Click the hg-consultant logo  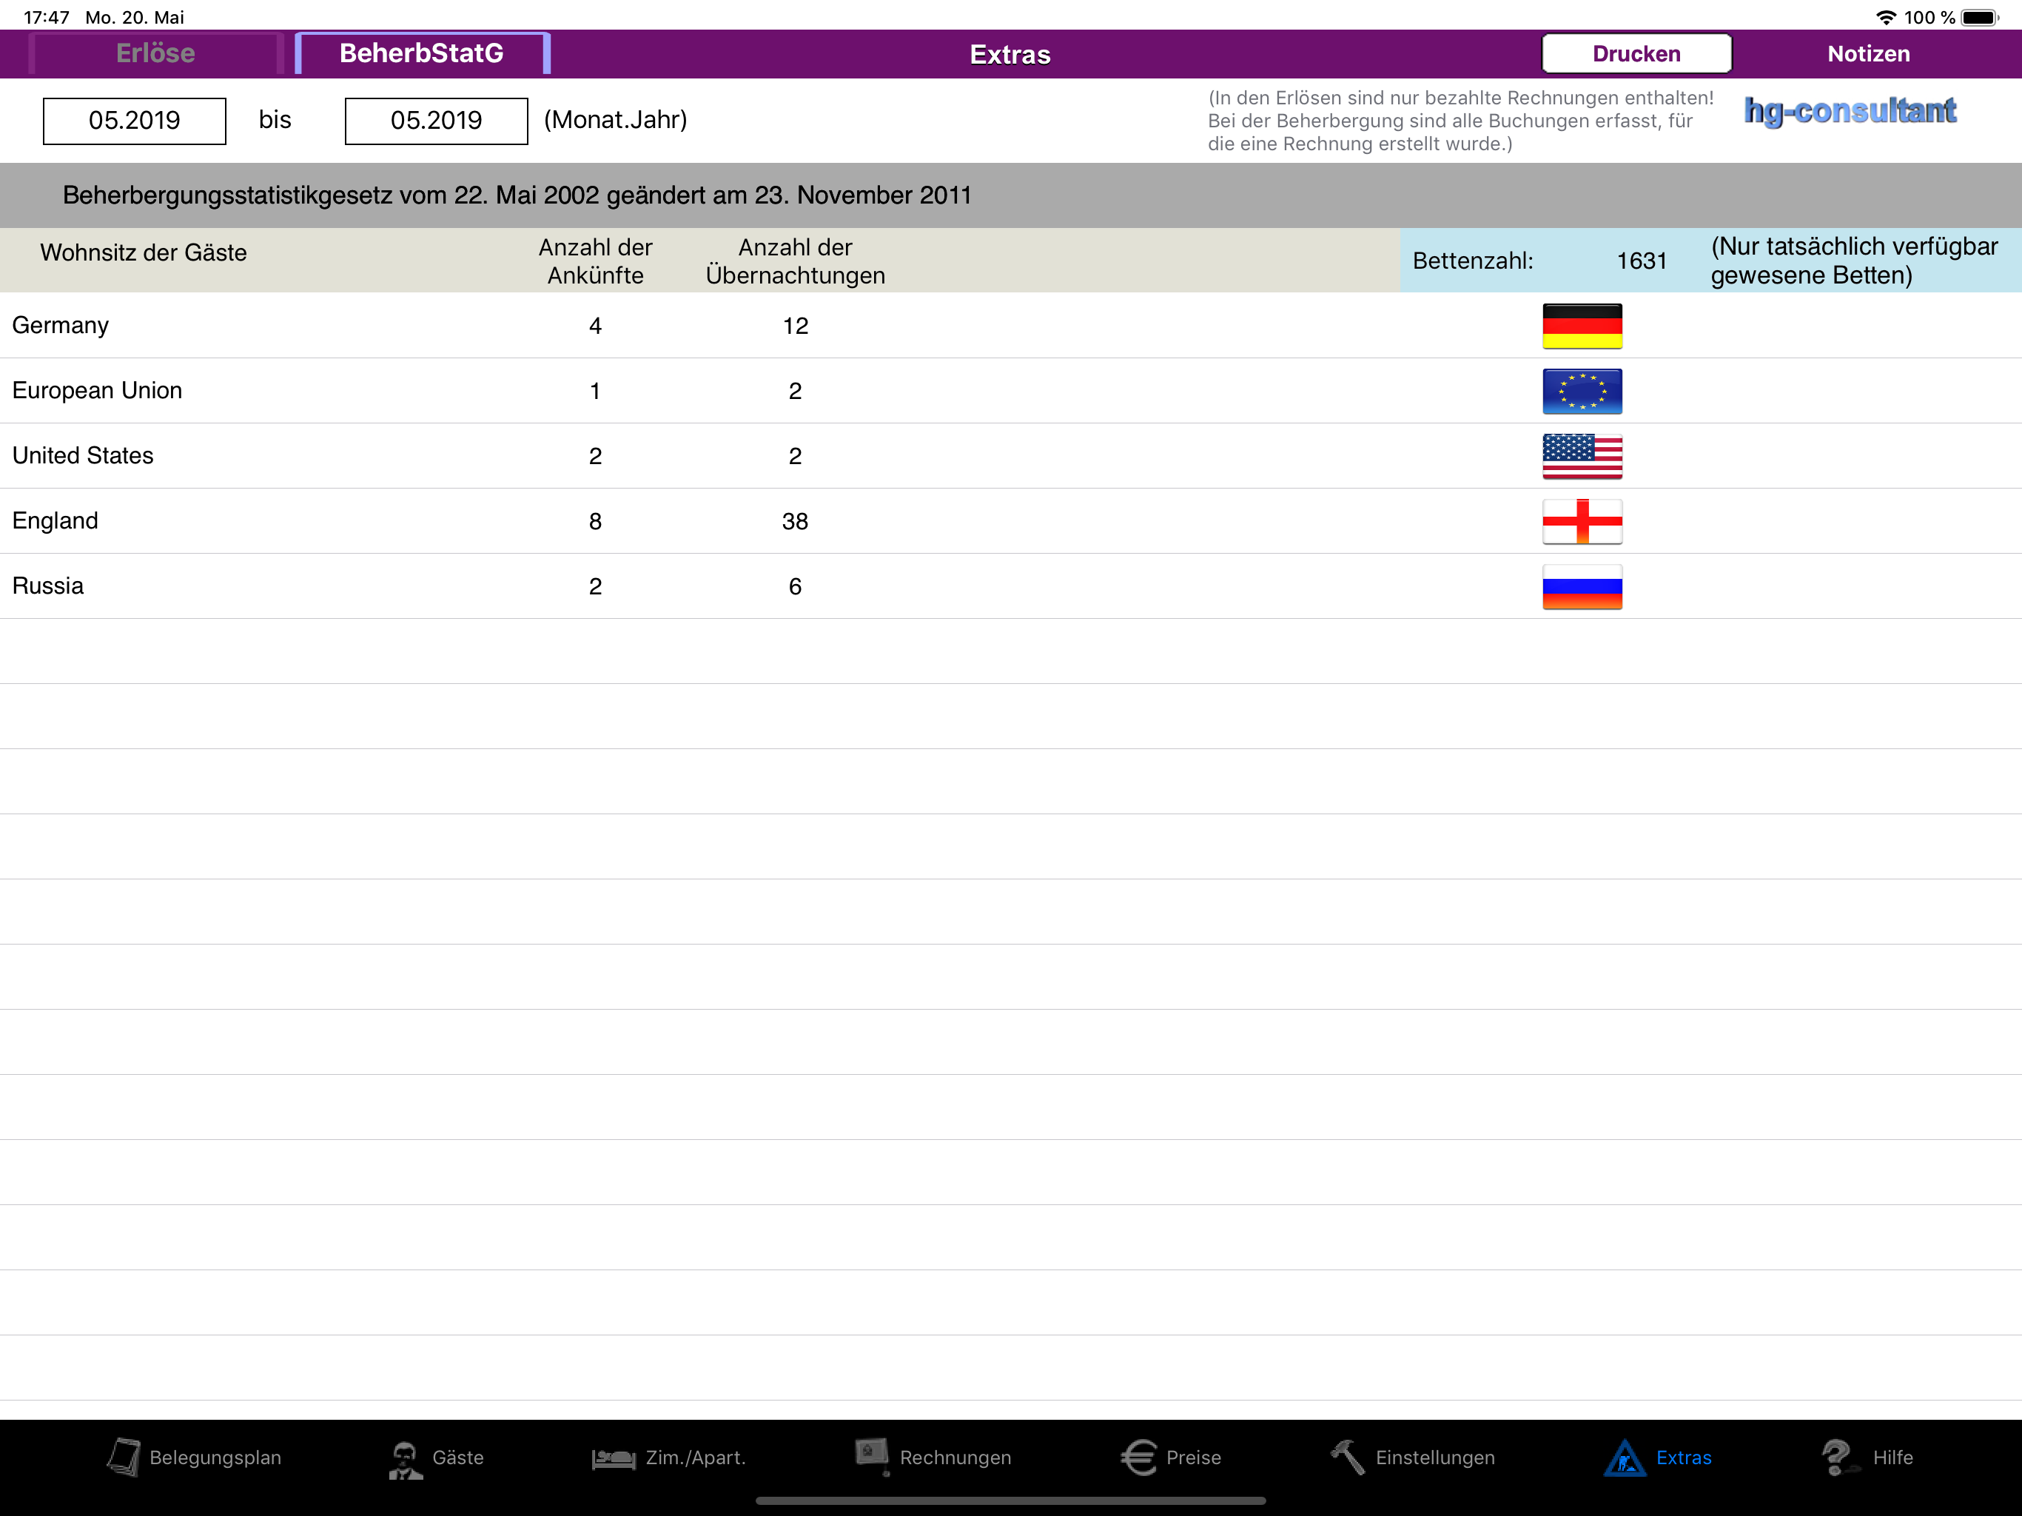tap(1850, 110)
